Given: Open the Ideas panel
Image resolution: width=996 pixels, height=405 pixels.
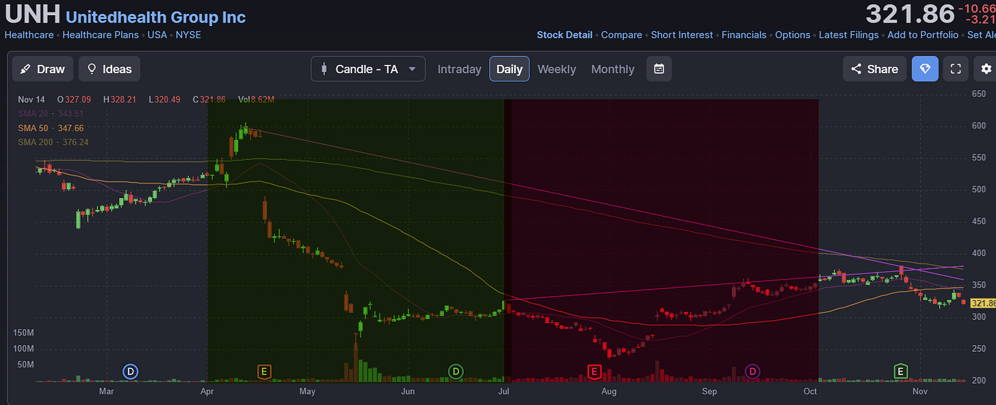Looking at the screenshot, I should tap(109, 69).
